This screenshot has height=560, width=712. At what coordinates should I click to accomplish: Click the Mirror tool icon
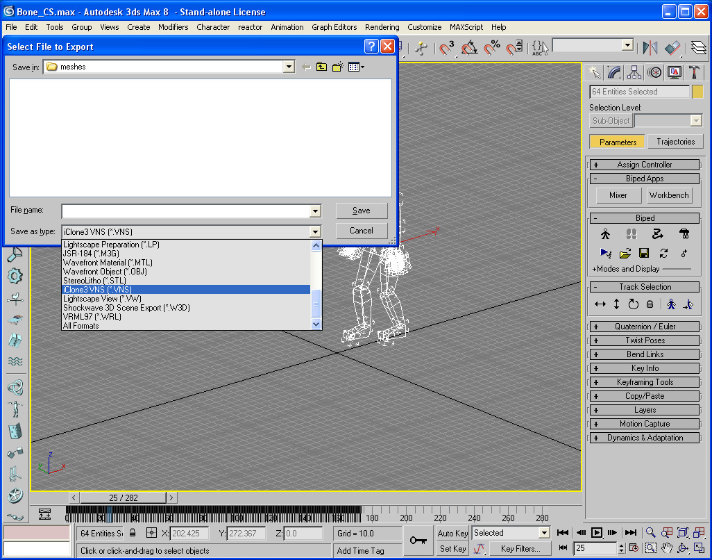(650, 47)
